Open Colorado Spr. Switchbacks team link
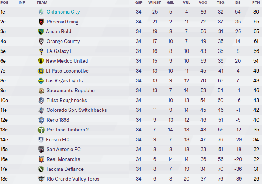Image resolution: width=262 pixels, height=184 pixels. (77, 110)
